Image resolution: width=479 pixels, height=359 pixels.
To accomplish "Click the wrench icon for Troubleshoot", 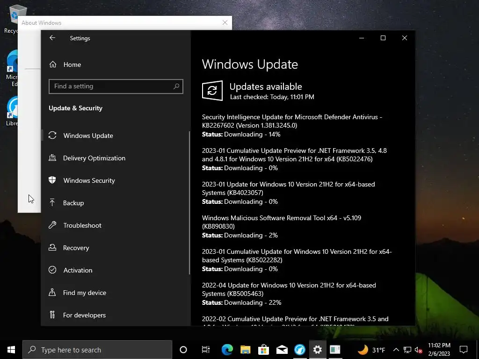I will pyautogui.click(x=52, y=225).
